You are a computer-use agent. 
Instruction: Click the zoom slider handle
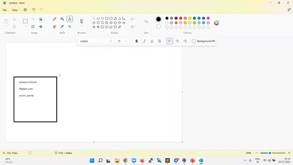(x=270, y=153)
